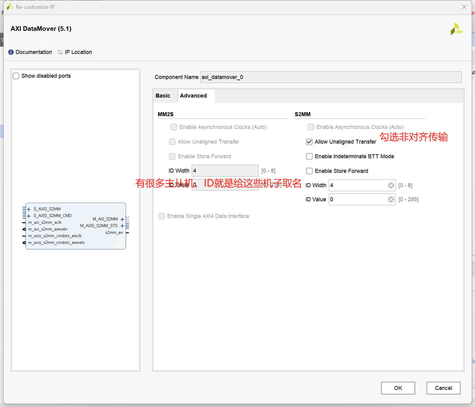Expand the S_AXIS_S2MM interface pins
The width and height of the screenshot is (475, 407).
(x=29, y=209)
